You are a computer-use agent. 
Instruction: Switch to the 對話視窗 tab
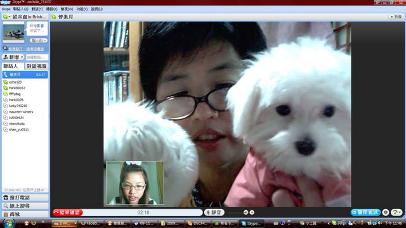tap(37, 66)
